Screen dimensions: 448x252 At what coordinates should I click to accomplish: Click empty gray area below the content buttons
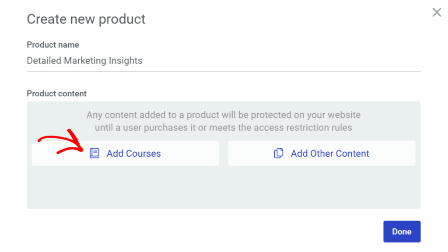(223, 187)
